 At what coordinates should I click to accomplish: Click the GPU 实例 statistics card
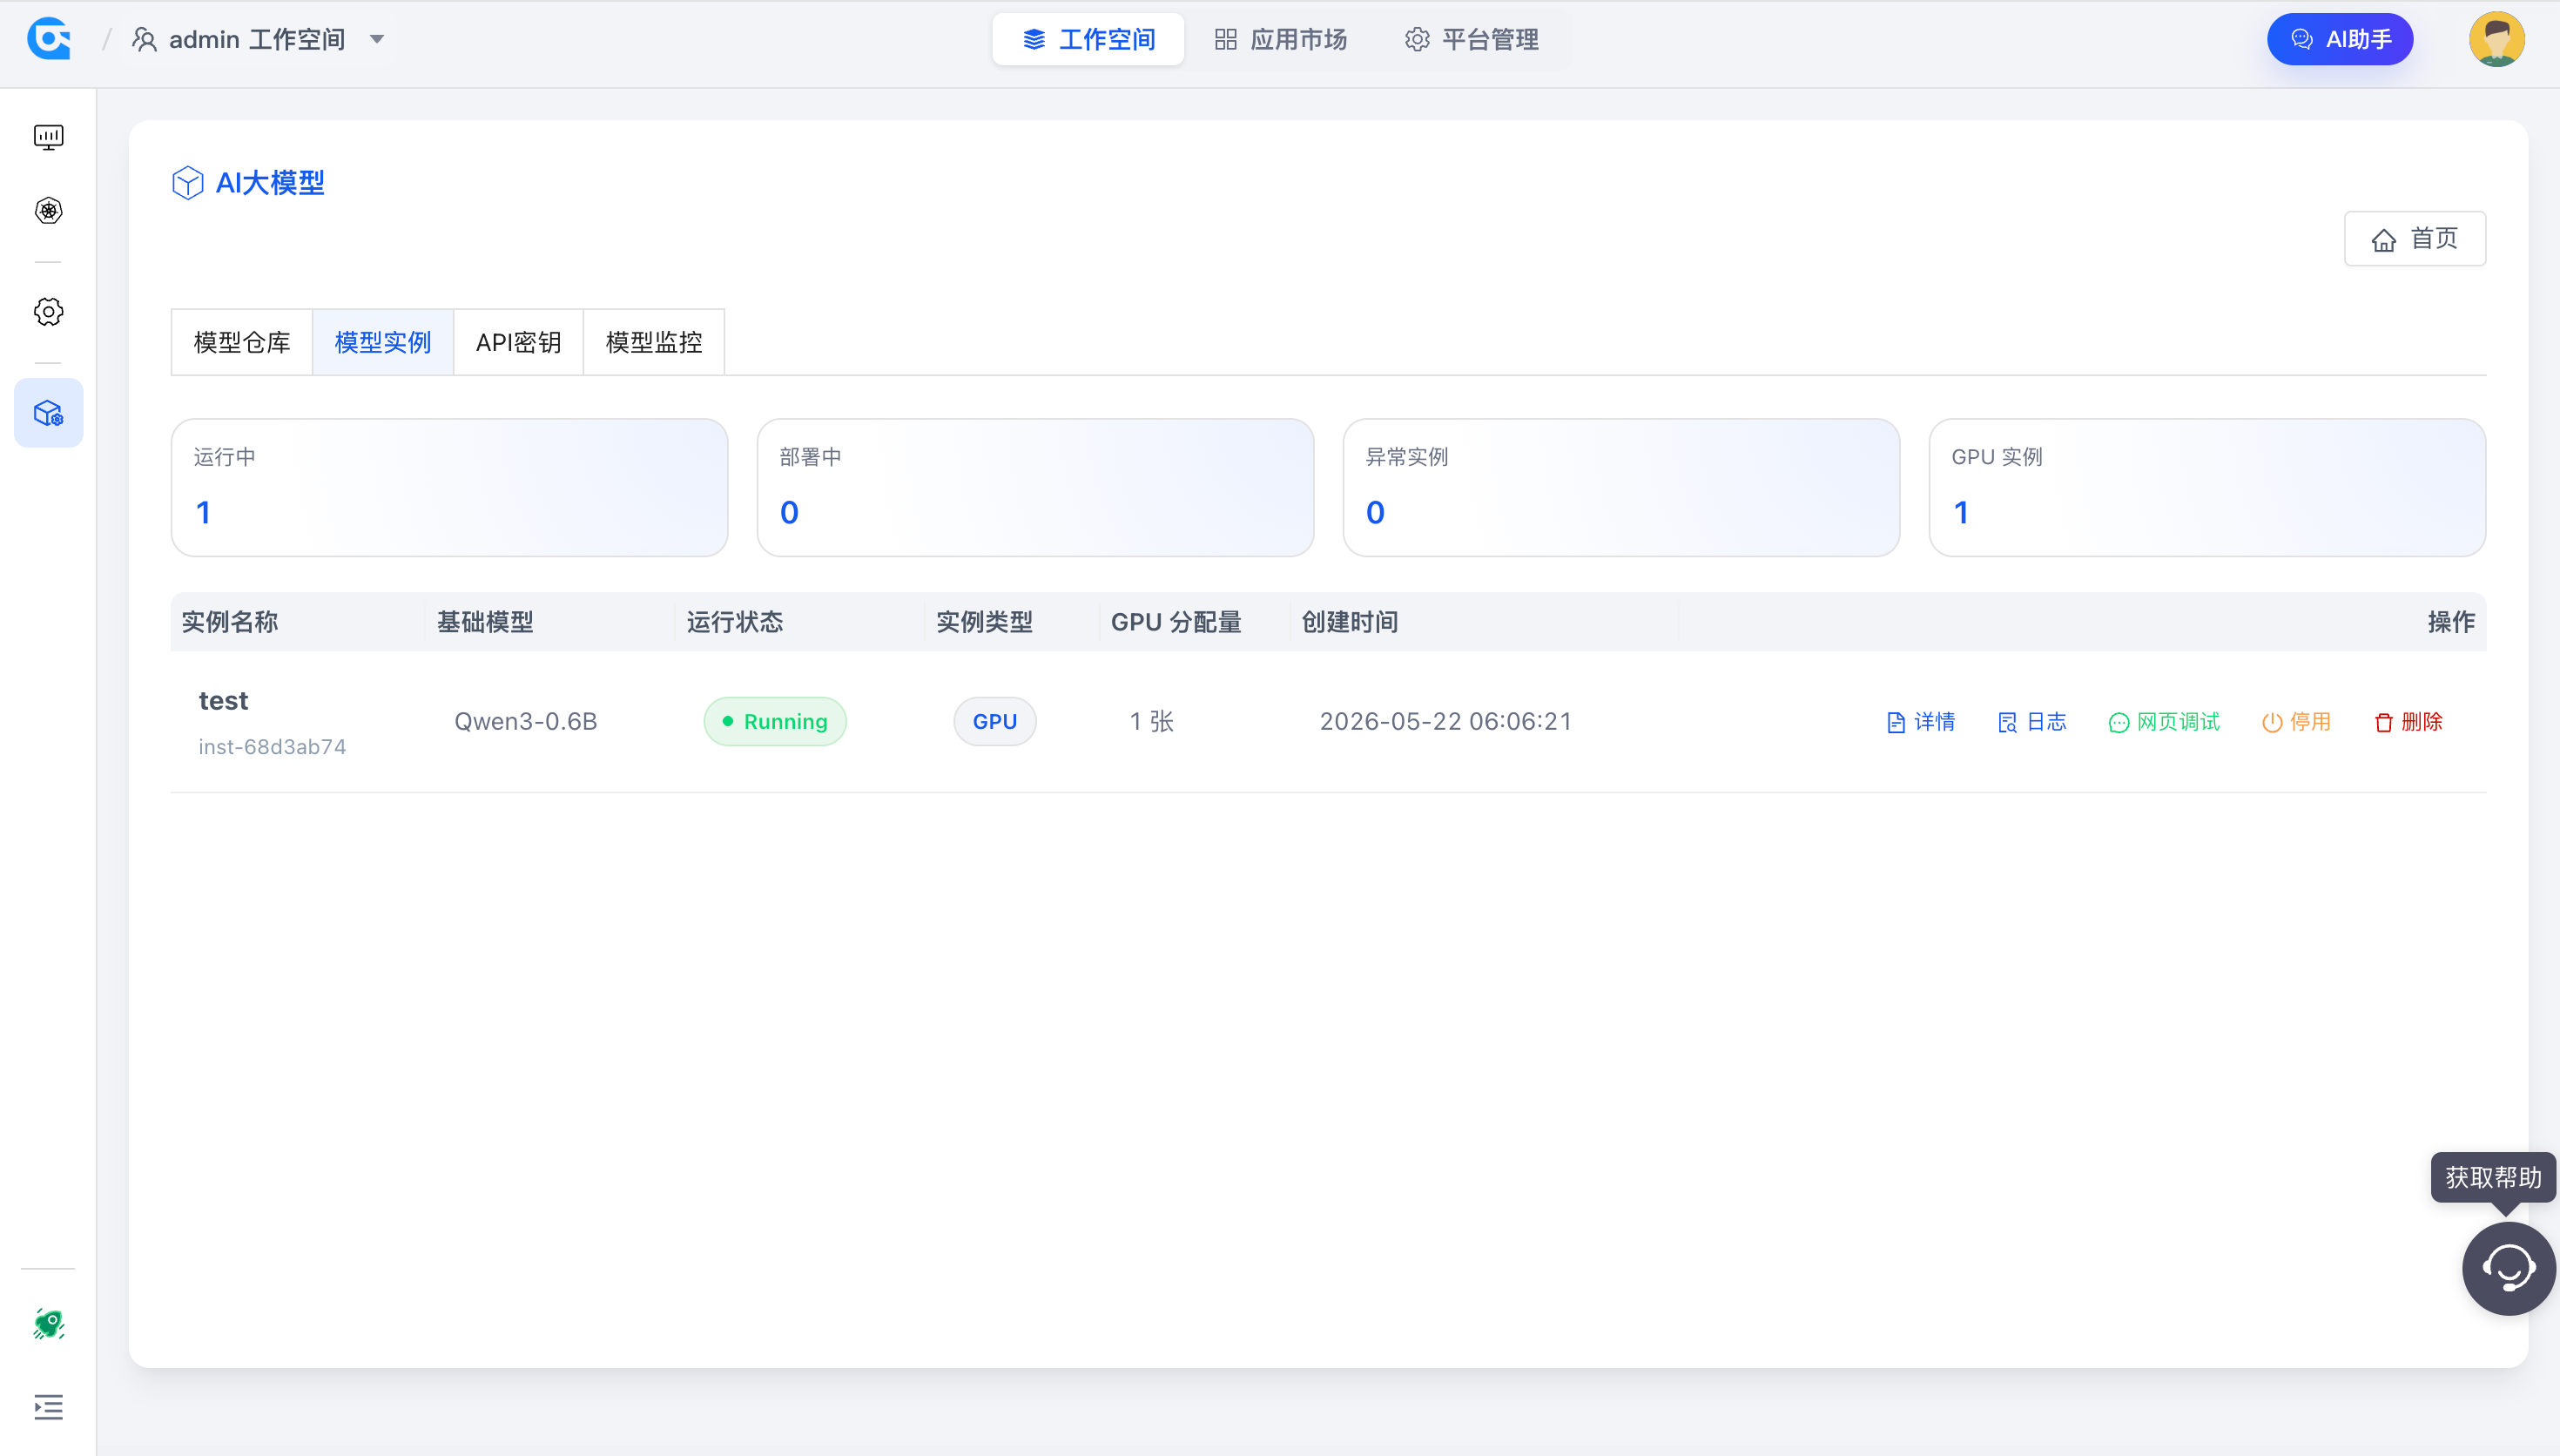click(x=2207, y=487)
